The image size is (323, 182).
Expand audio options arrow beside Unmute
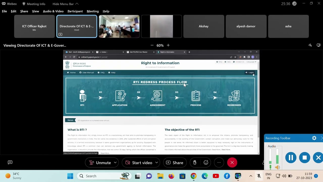point(115,163)
